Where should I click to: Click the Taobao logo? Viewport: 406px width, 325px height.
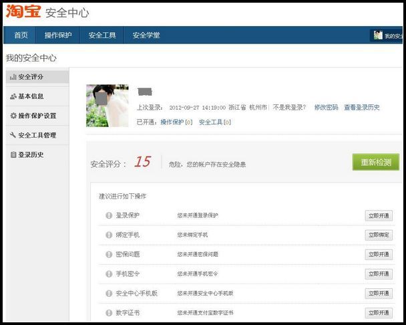pos(23,12)
